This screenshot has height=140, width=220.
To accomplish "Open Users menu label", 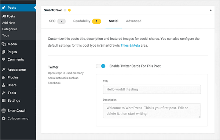I will coord(12,85).
